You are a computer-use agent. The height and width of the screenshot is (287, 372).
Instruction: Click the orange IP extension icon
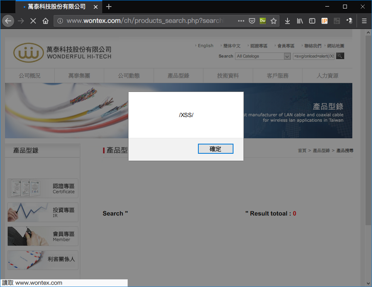(x=324, y=21)
